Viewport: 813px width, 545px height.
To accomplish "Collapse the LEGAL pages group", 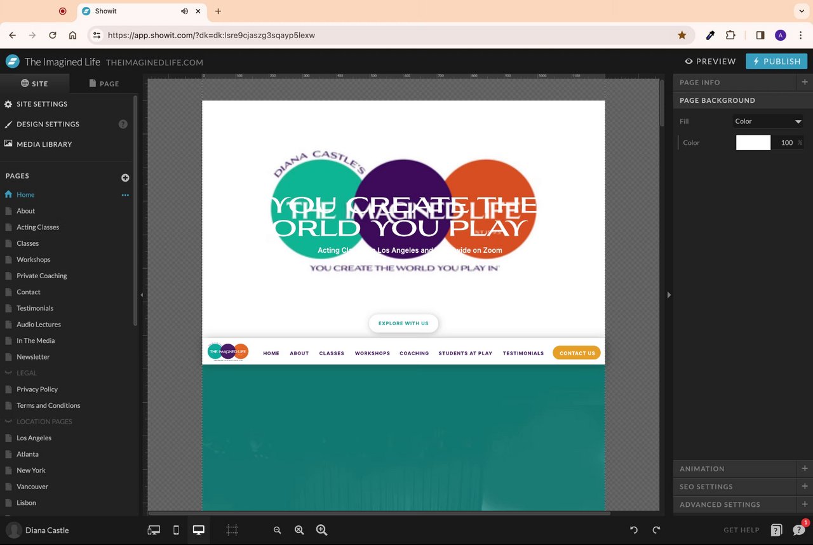I will click(x=9, y=373).
